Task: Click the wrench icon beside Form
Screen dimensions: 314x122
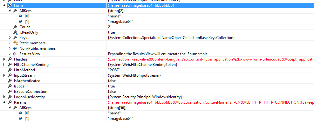Action: click(x=10, y=5)
